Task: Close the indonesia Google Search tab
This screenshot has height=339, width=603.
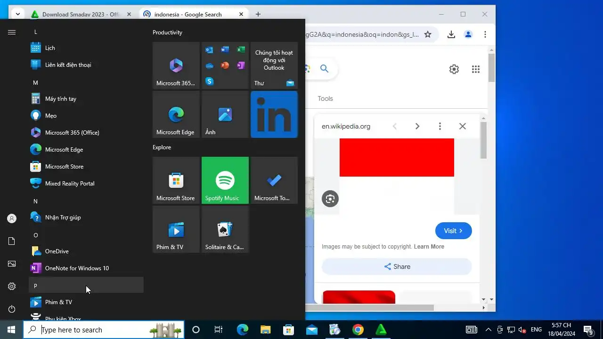Action: (241, 15)
